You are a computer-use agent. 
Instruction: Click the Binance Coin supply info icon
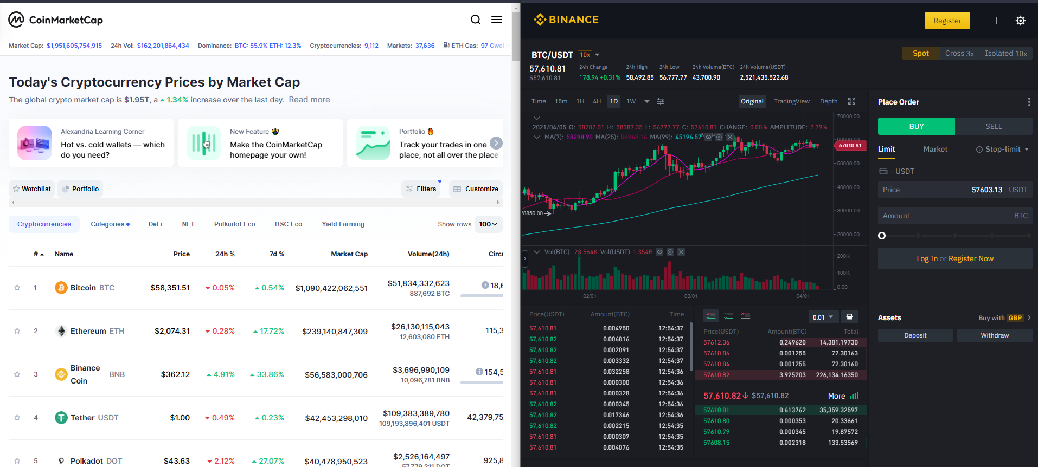click(x=479, y=372)
